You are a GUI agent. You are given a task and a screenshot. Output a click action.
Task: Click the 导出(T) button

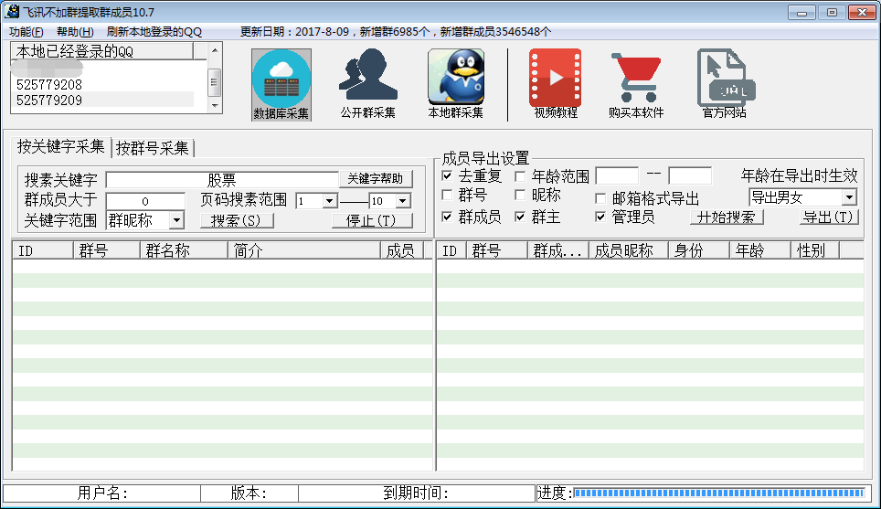click(829, 217)
